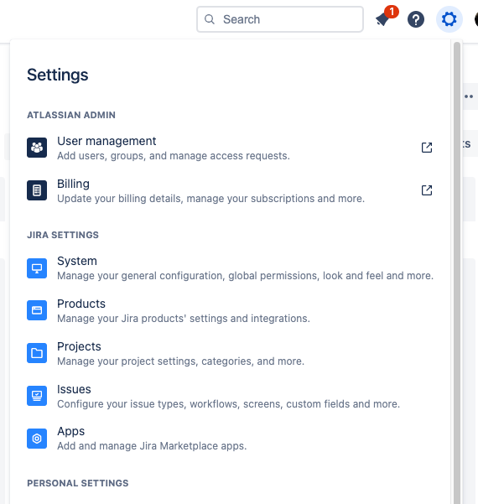The image size is (478, 504).
Task: Click 'Manage your project settings' description
Action: point(180,361)
